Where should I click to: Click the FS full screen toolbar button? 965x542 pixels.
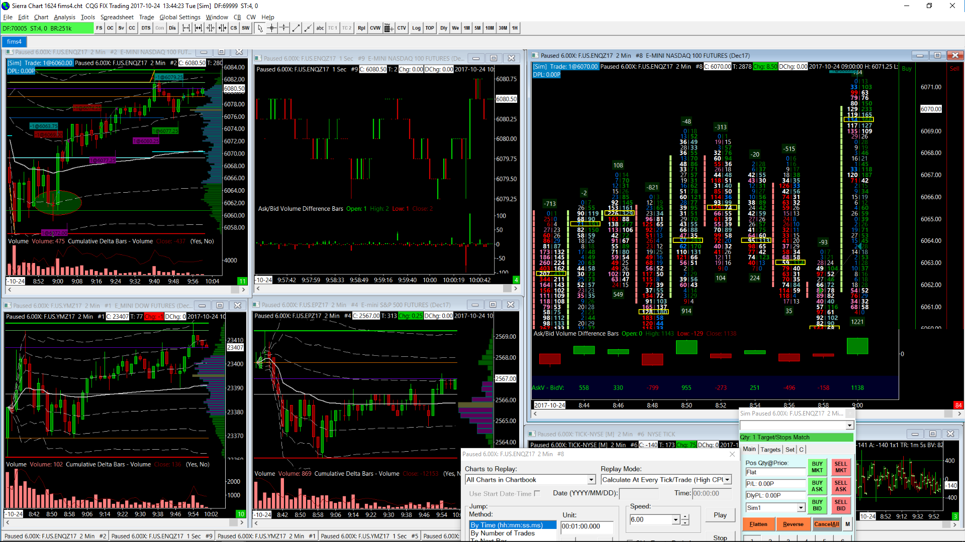[99, 28]
